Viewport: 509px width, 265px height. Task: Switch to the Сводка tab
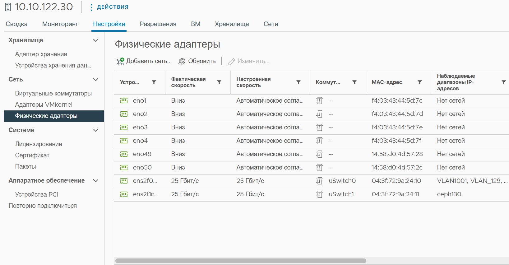(x=16, y=24)
